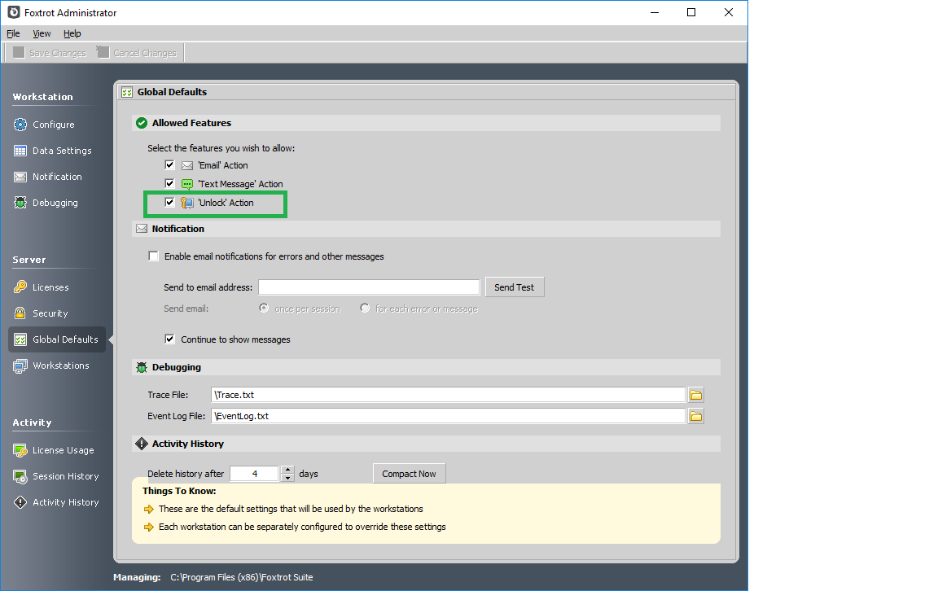Open the Workstations list via its label
The width and height of the screenshot is (938, 591).
[60, 366]
